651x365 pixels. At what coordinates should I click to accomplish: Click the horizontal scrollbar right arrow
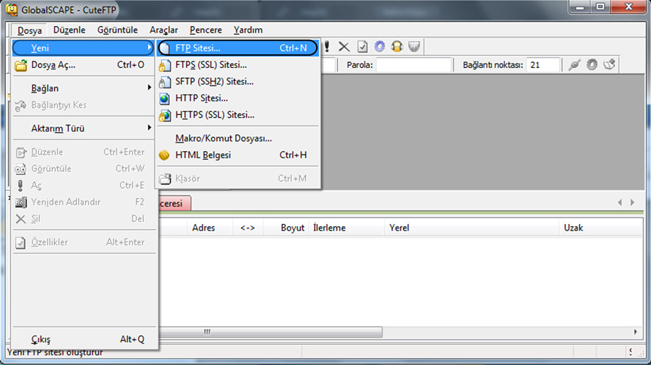coord(636,332)
